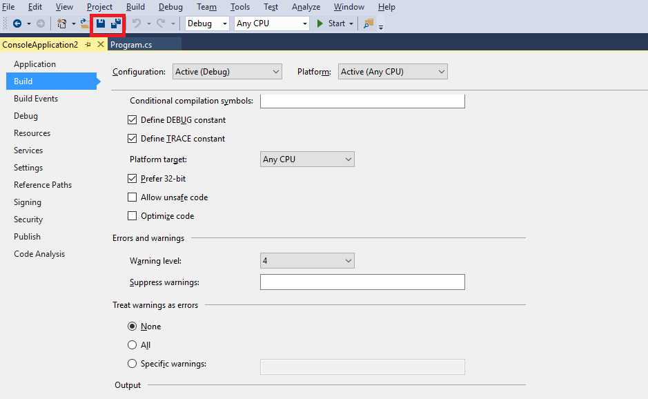Screen dimensions: 648x399
Task: Open the Platform Active (Any CPU) dropdown
Action: click(393, 72)
